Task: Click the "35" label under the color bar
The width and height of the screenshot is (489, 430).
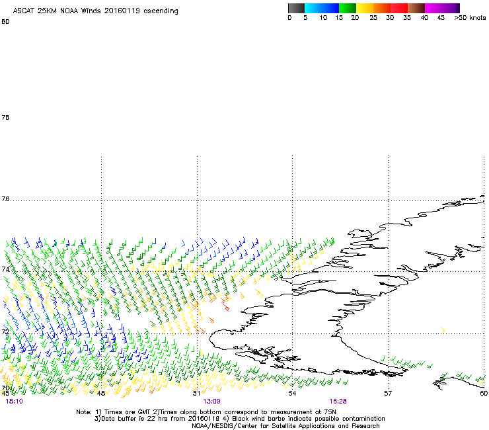Action: 407,18
